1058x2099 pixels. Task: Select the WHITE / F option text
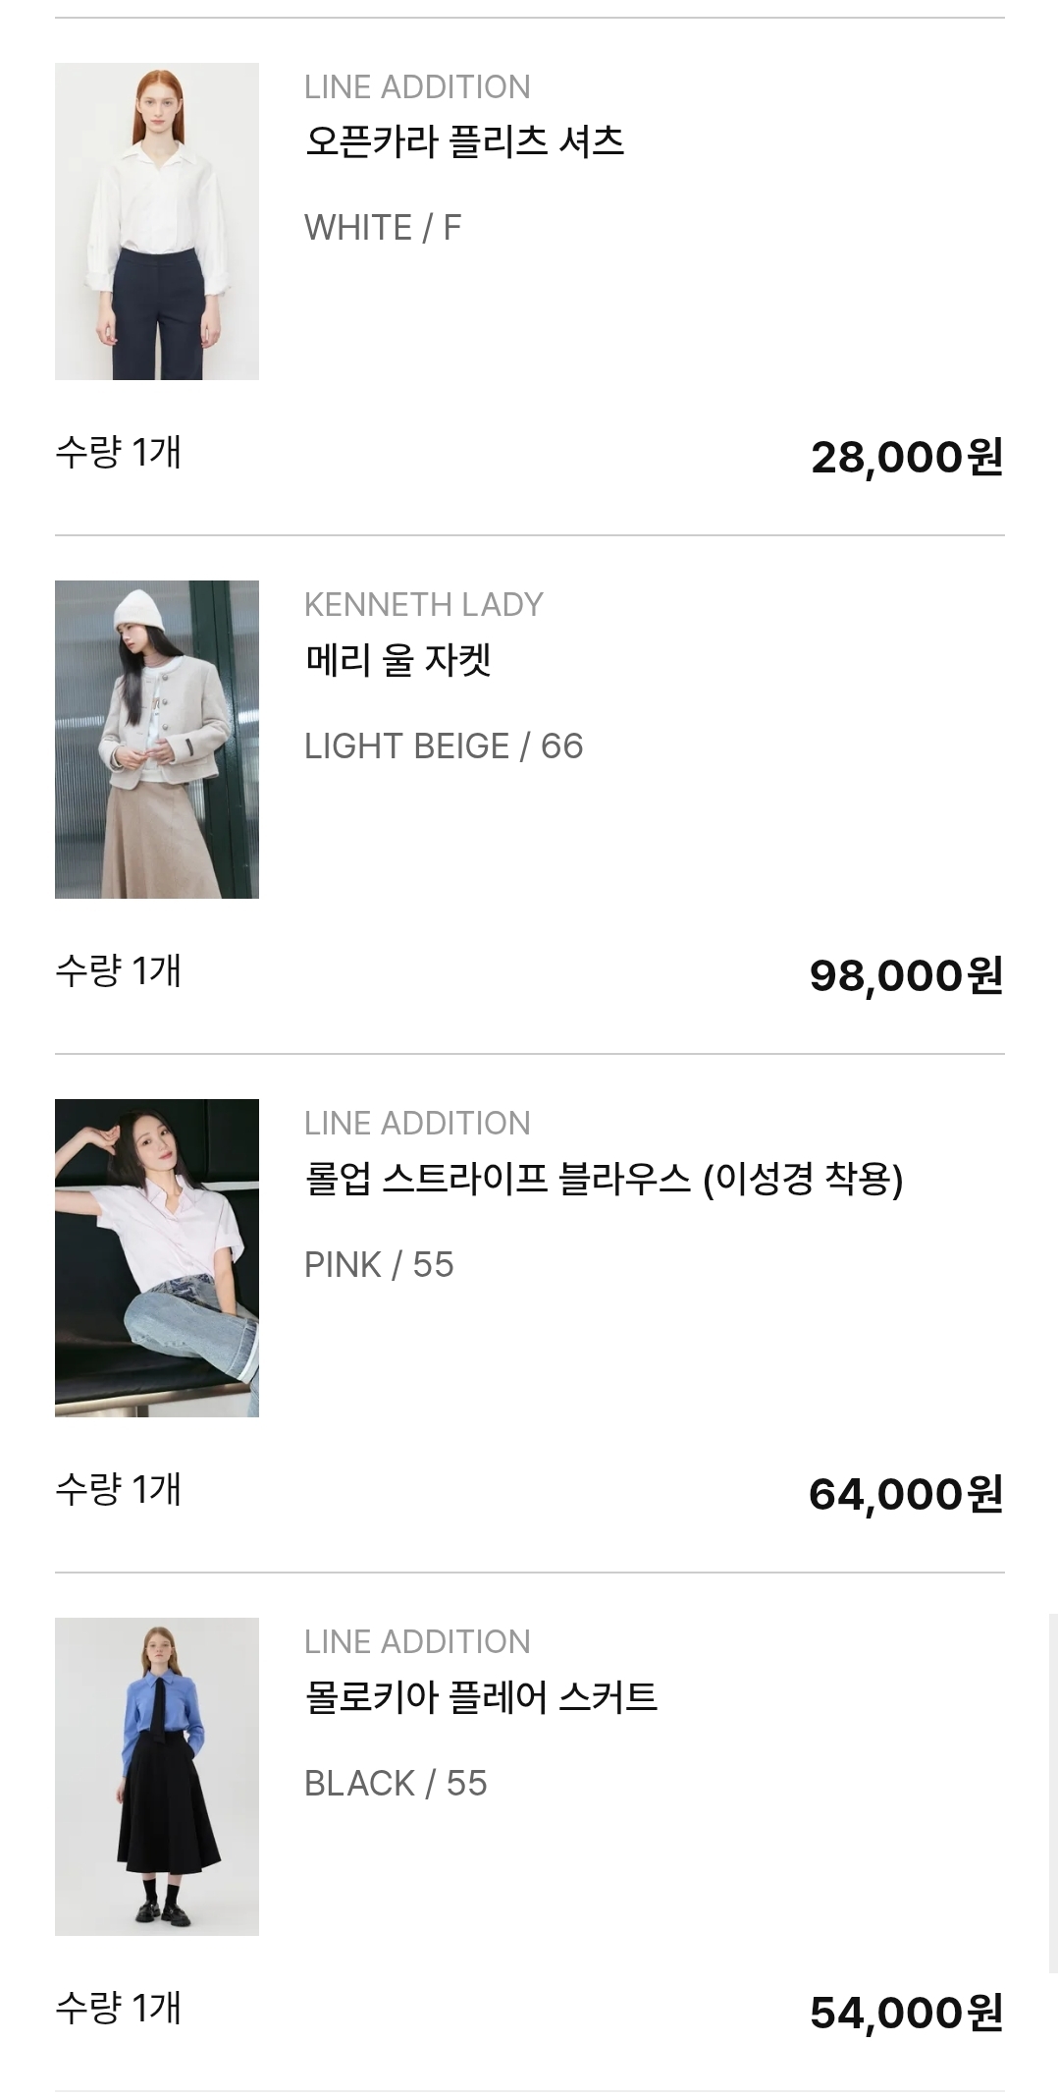pos(383,228)
